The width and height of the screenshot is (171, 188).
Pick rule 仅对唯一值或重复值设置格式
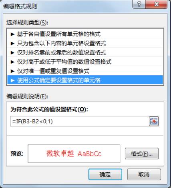(x=85, y=71)
